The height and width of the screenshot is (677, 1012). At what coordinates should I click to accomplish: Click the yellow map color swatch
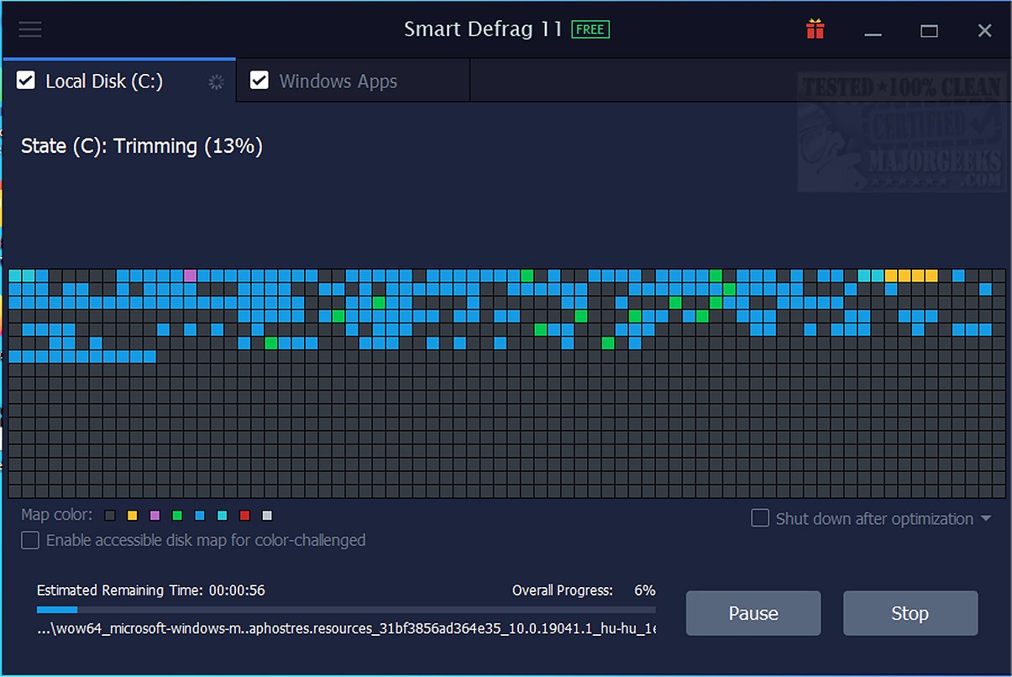point(133,516)
